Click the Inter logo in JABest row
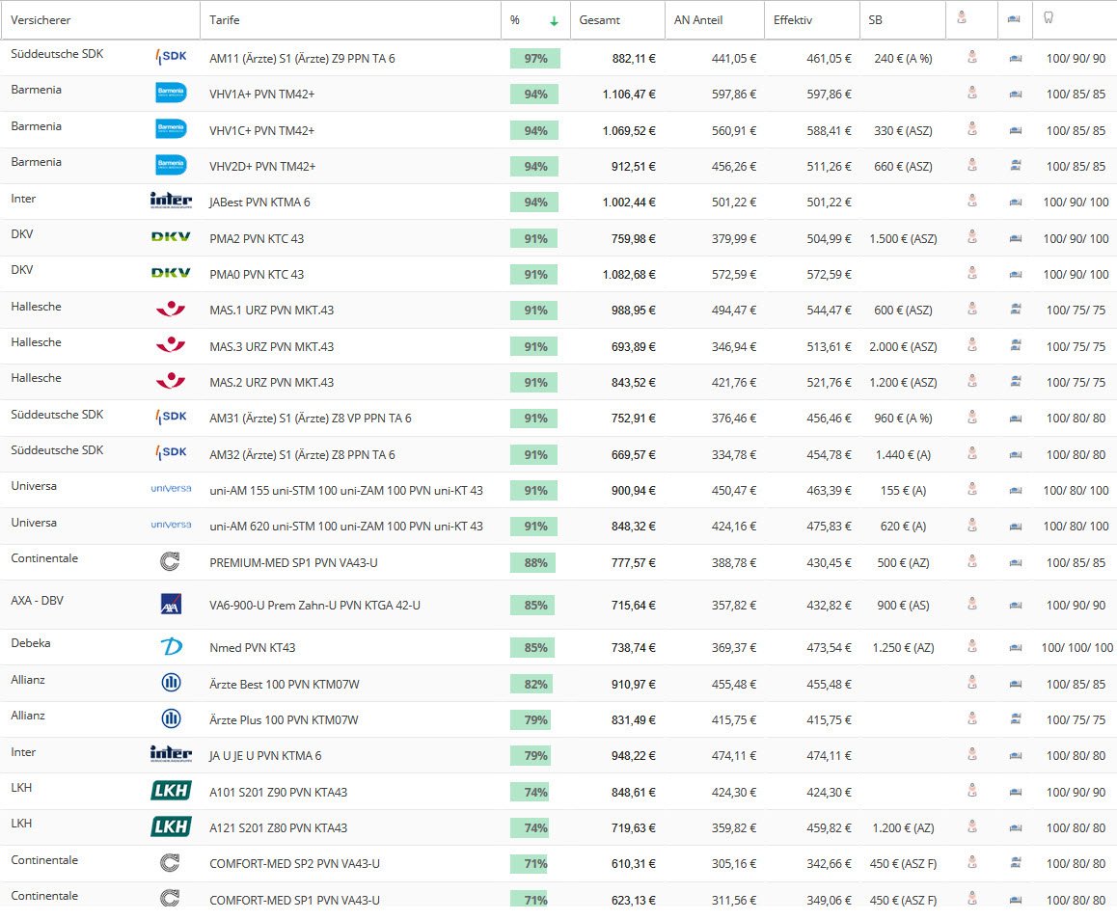Viewport: 1117px width, 920px height. [x=171, y=202]
